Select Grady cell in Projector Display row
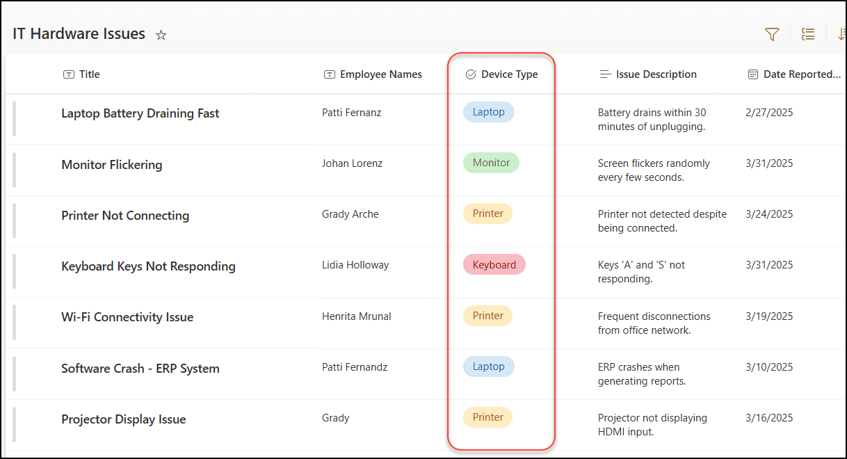This screenshot has height=459, width=847. pyautogui.click(x=336, y=418)
